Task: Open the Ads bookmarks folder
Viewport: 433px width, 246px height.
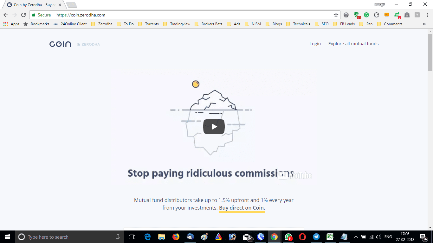Action: point(234,24)
